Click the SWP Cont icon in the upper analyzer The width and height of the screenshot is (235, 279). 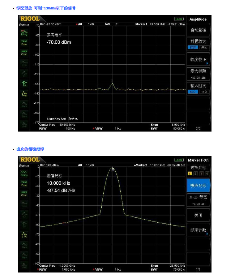click(24, 53)
